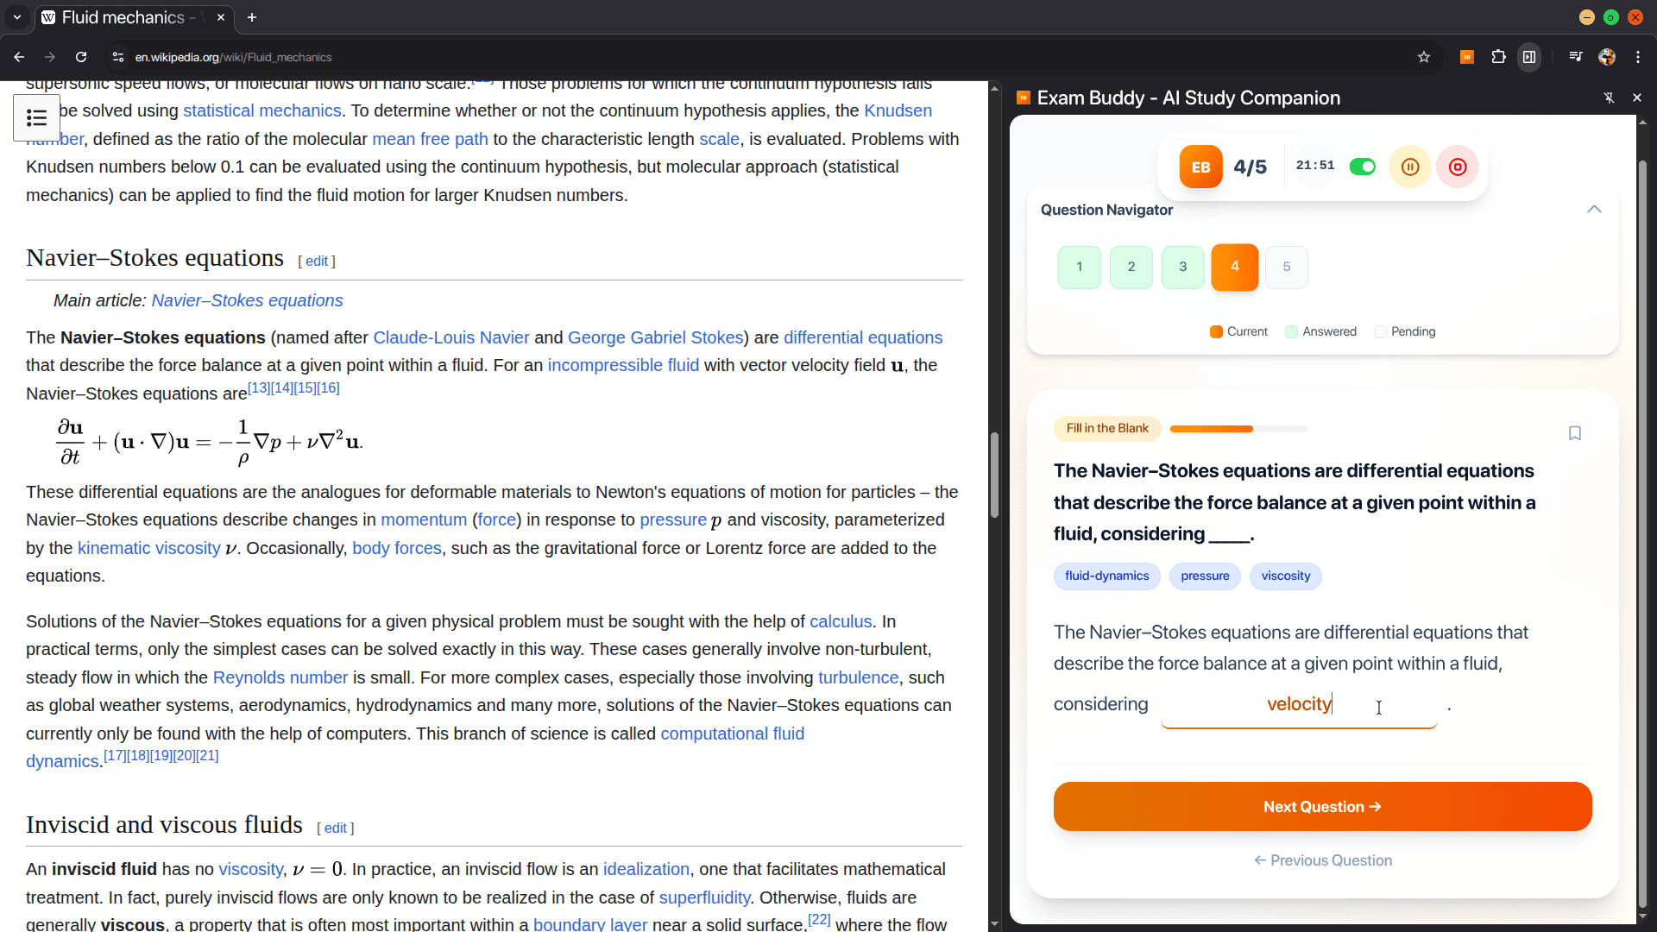1657x932 pixels.
Task: Reload the Wikipedia page
Action: point(81,57)
